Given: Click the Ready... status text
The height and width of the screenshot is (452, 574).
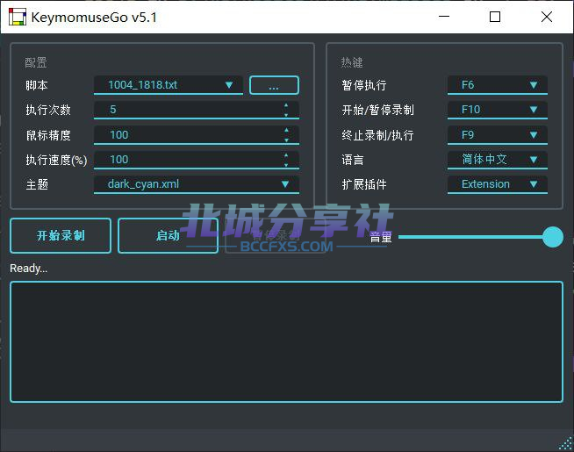Looking at the screenshot, I should pos(29,269).
